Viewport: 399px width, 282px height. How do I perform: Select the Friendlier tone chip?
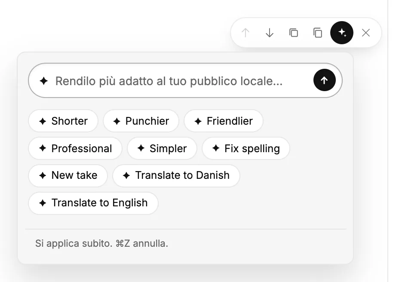coord(224,121)
